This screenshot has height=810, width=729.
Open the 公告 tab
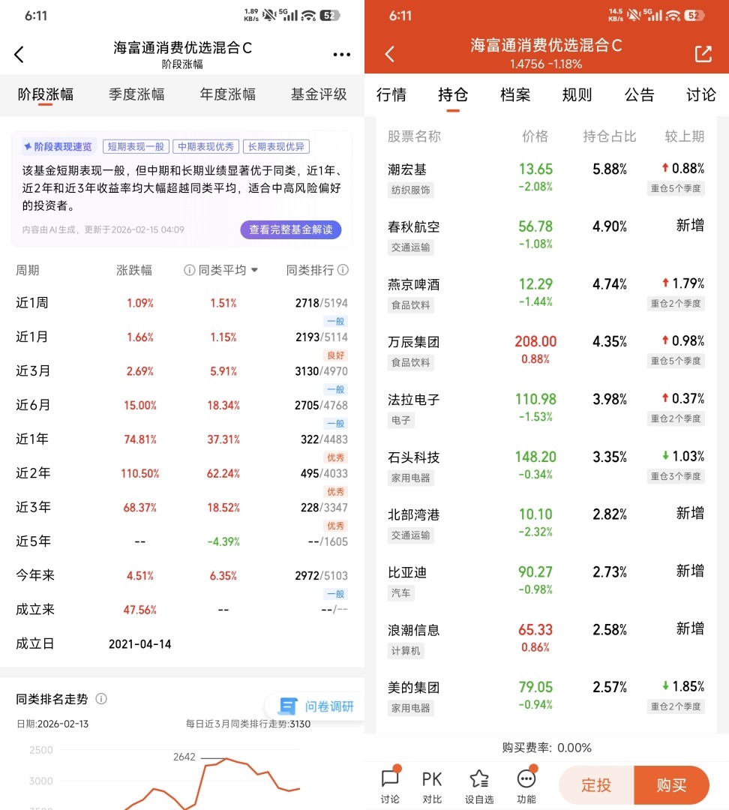639,95
